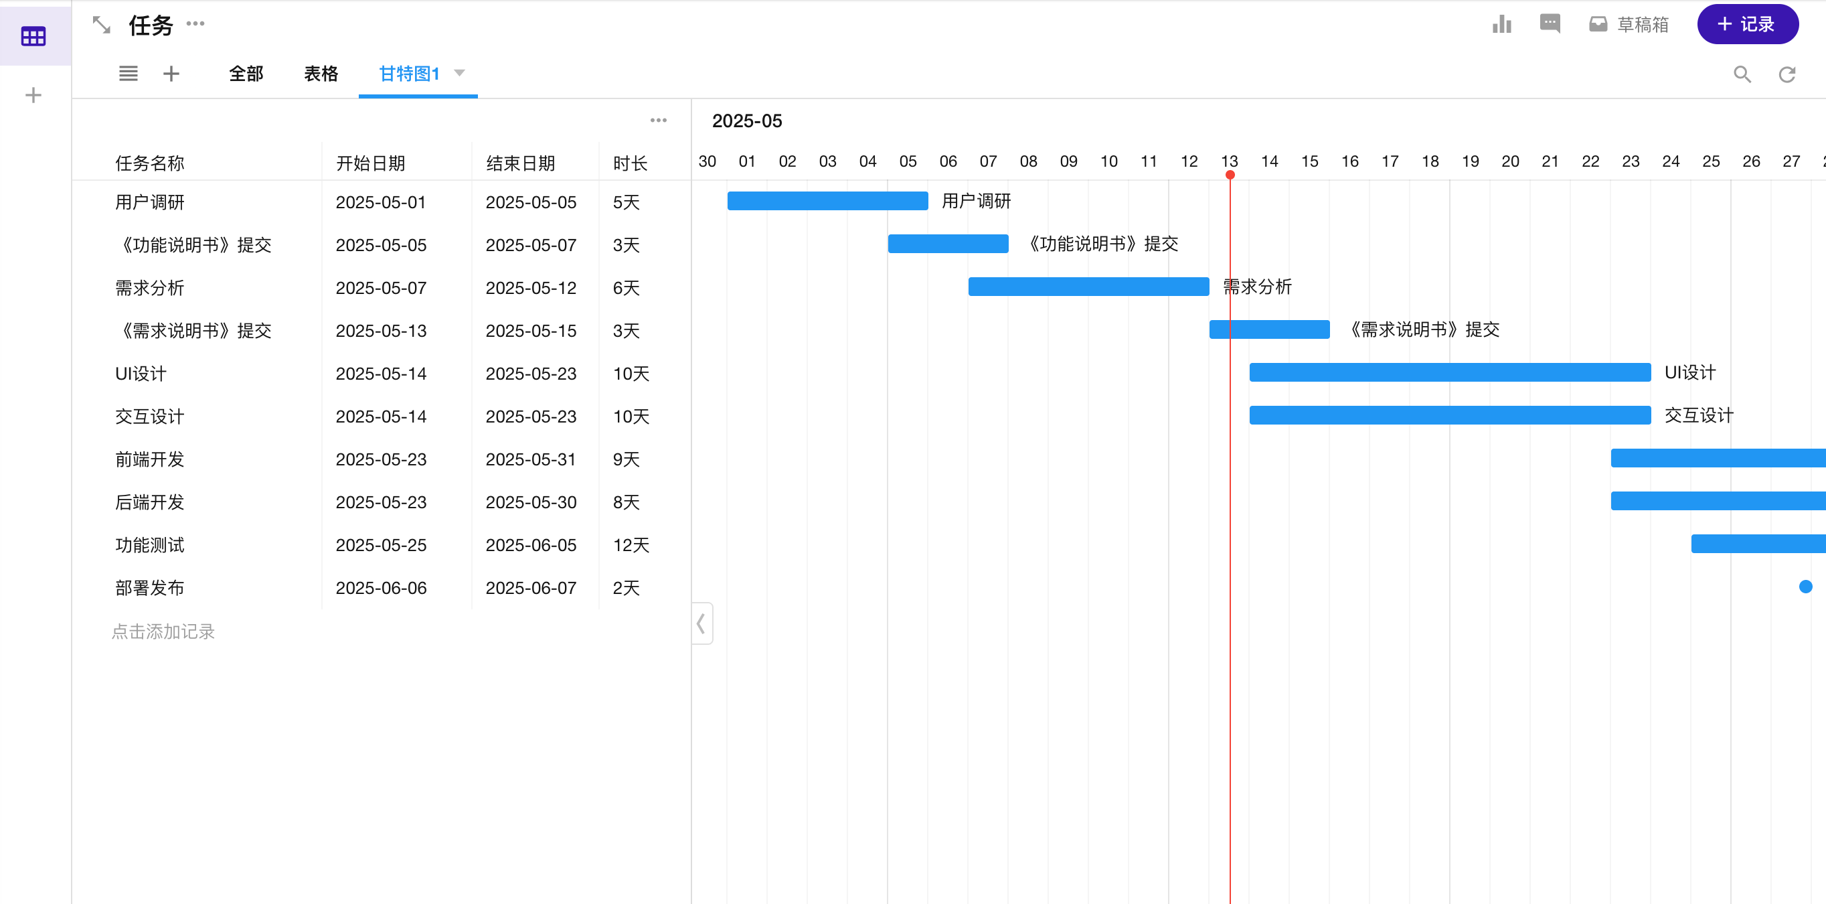
Task: Add a new view with plus icon
Action: [x=171, y=74]
